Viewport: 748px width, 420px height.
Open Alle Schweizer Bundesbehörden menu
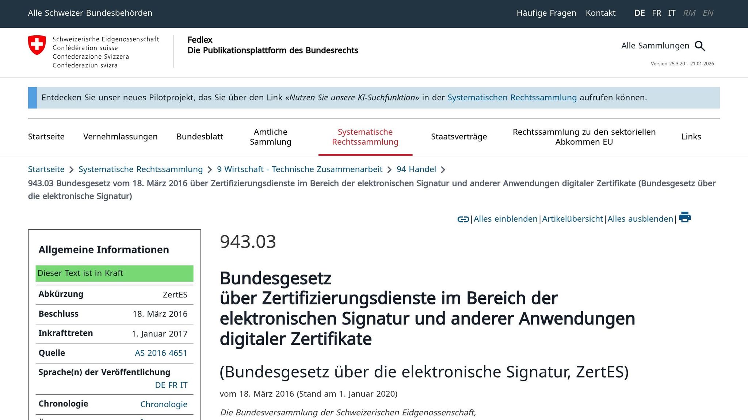point(90,13)
